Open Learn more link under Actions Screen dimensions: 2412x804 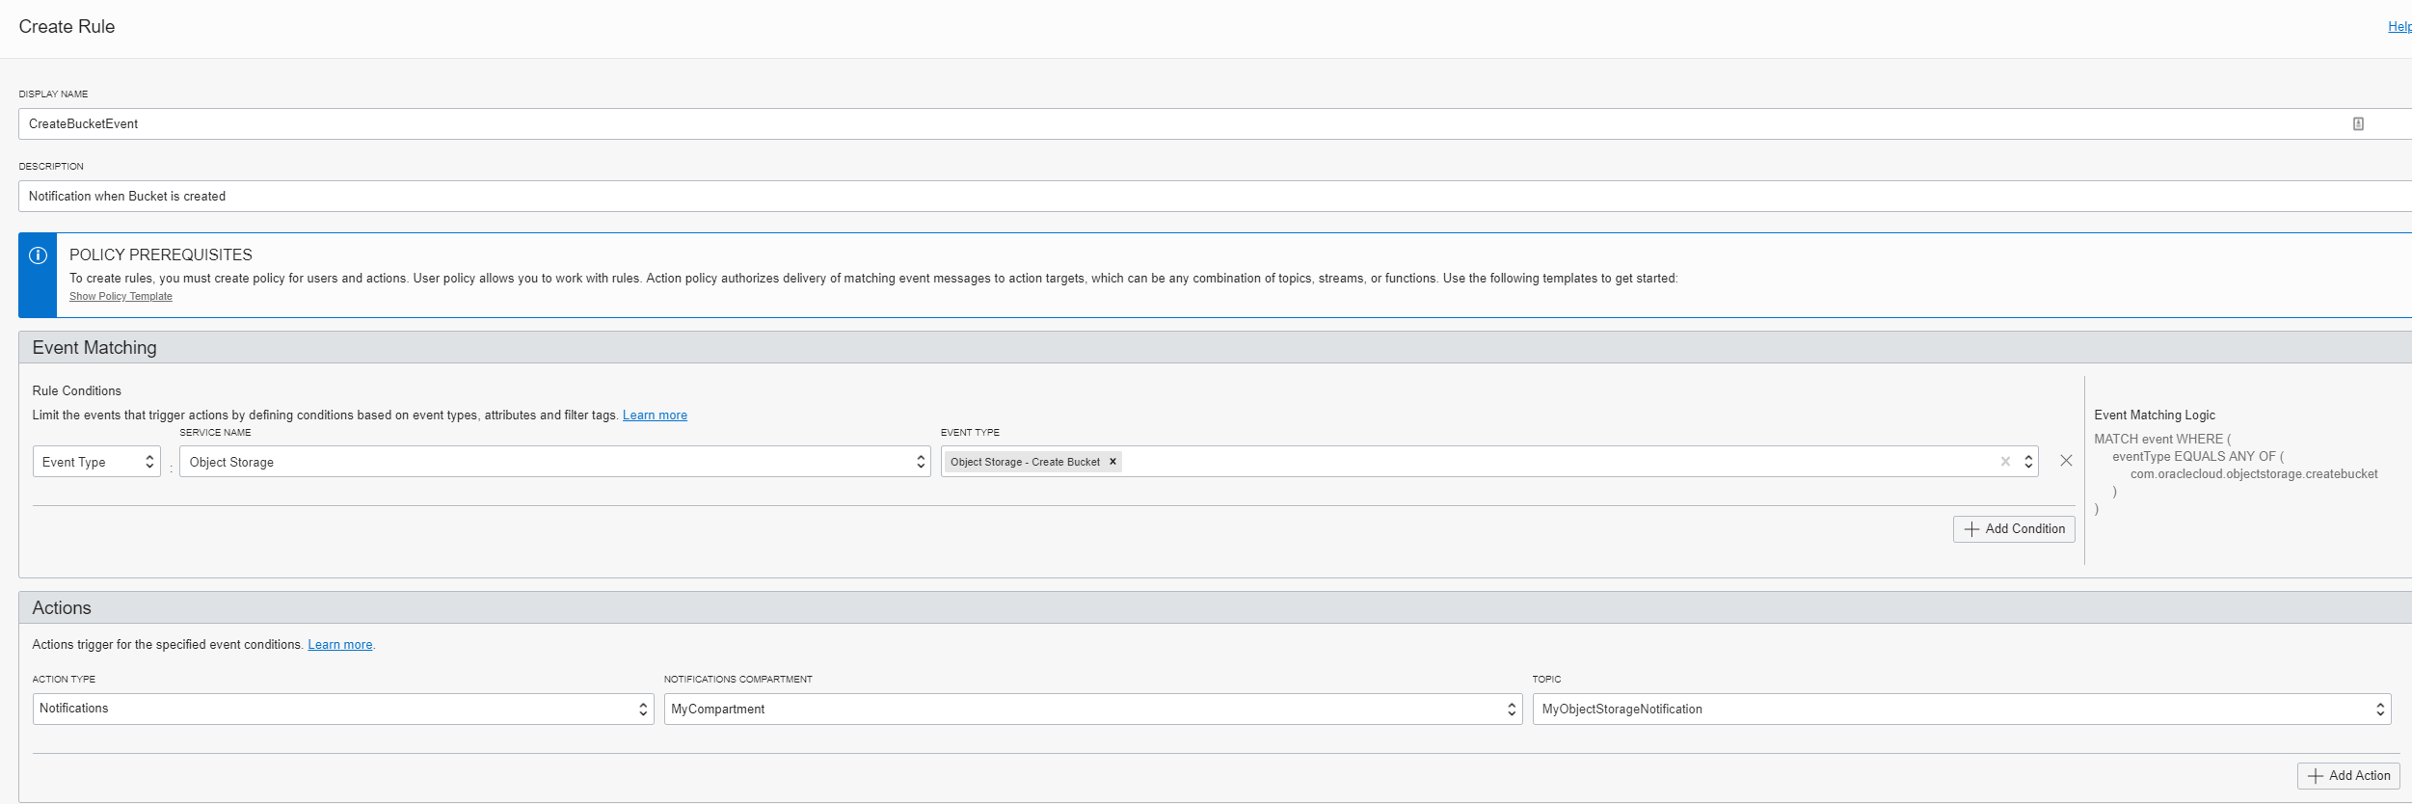coord(339,645)
